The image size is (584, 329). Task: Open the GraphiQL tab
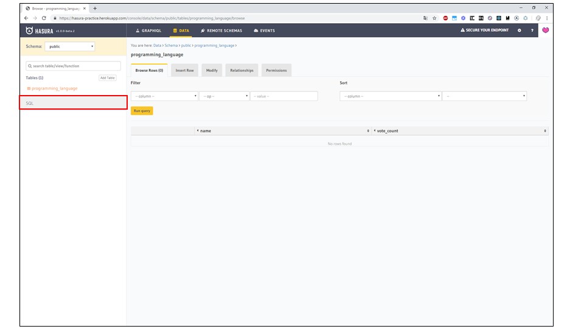(148, 30)
